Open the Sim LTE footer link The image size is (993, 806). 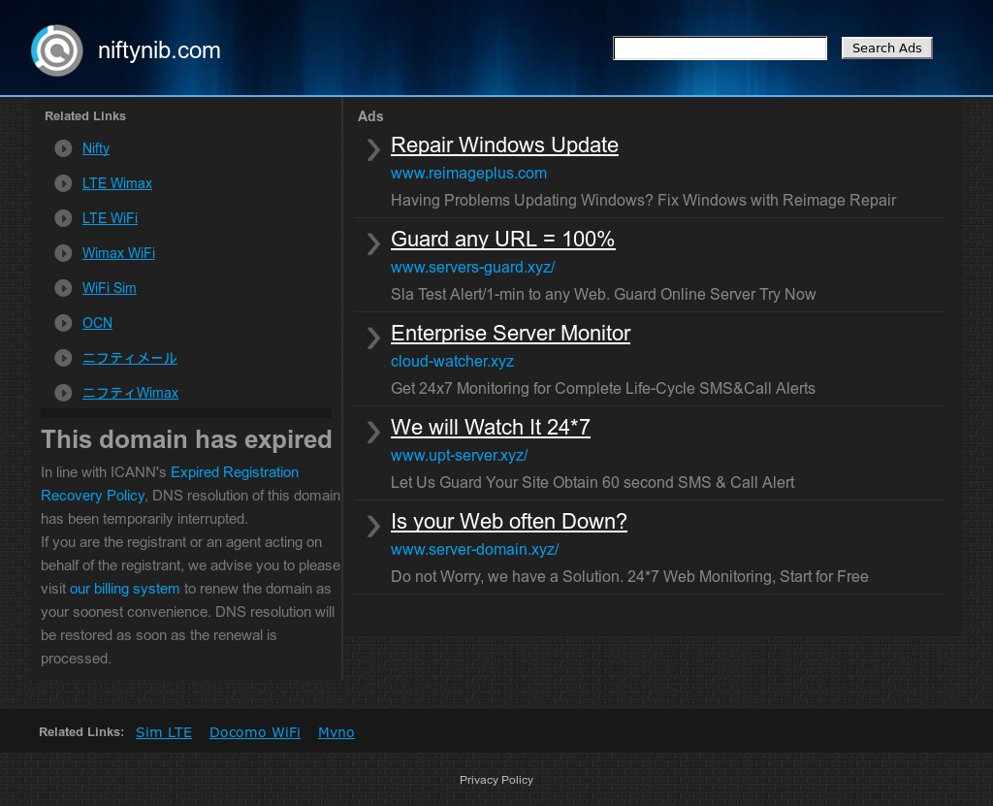tap(164, 732)
